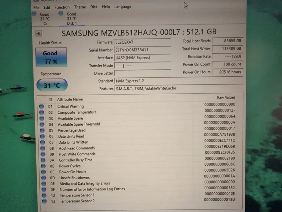Click the 31 °C temperature button

point(52,85)
